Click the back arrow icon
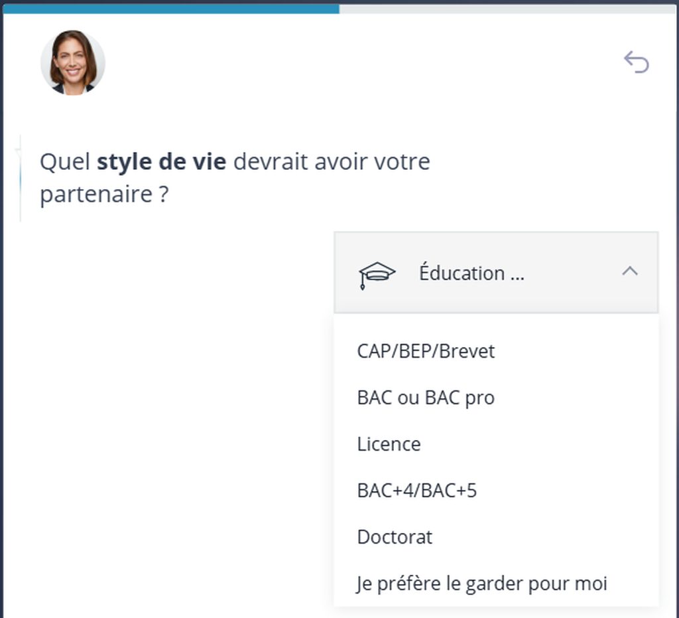Screen dimensions: 679x618 [636, 62]
